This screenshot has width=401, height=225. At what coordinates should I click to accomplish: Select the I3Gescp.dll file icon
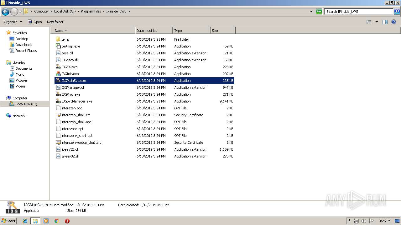(58, 60)
